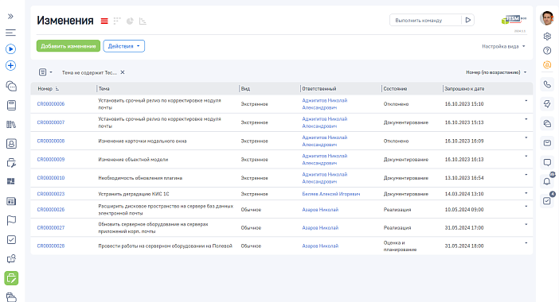Screen dimensions: 559x302
Task: Open Азаров Николай link in CR00000027 row
Action: 320,227
